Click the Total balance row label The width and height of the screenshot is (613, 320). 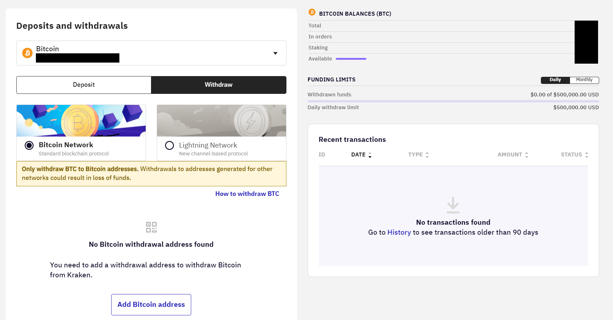click(x=315, y=26)
